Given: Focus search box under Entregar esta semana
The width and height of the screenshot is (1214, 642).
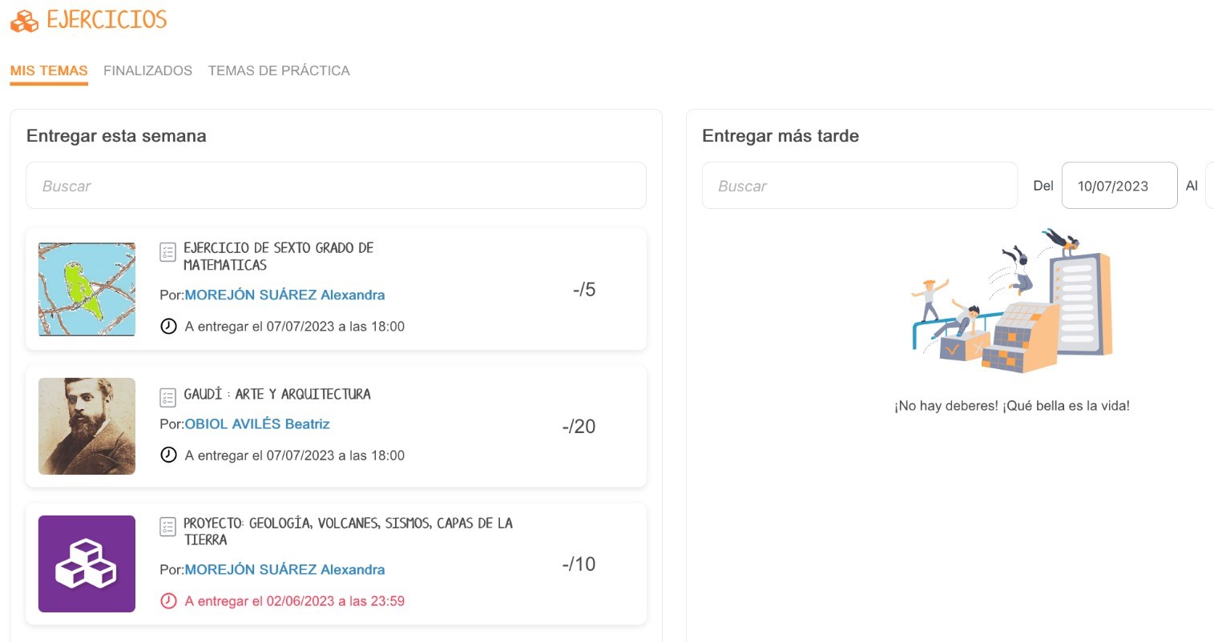Looking at the screenshot, I should [336, 186].
